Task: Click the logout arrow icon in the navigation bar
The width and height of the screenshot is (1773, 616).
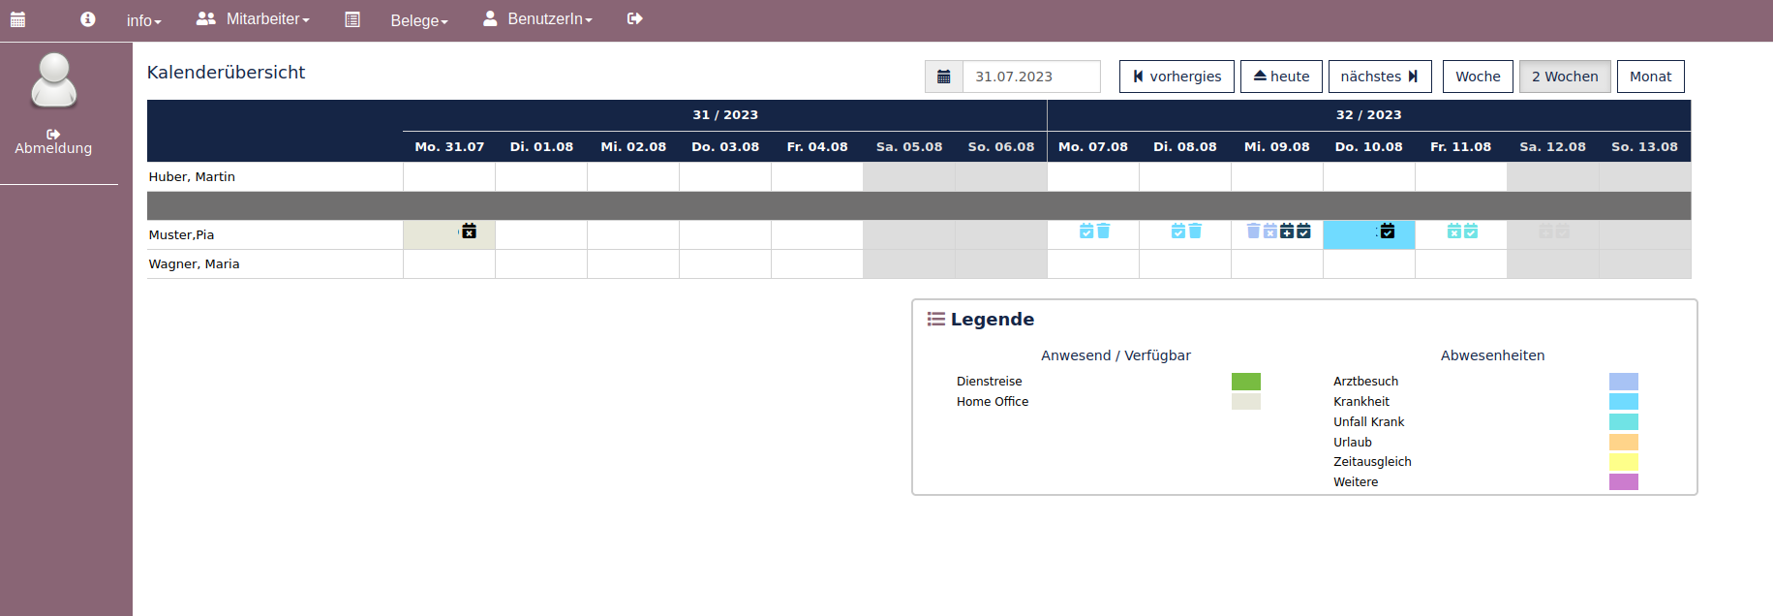Action: tap(635, 18)
